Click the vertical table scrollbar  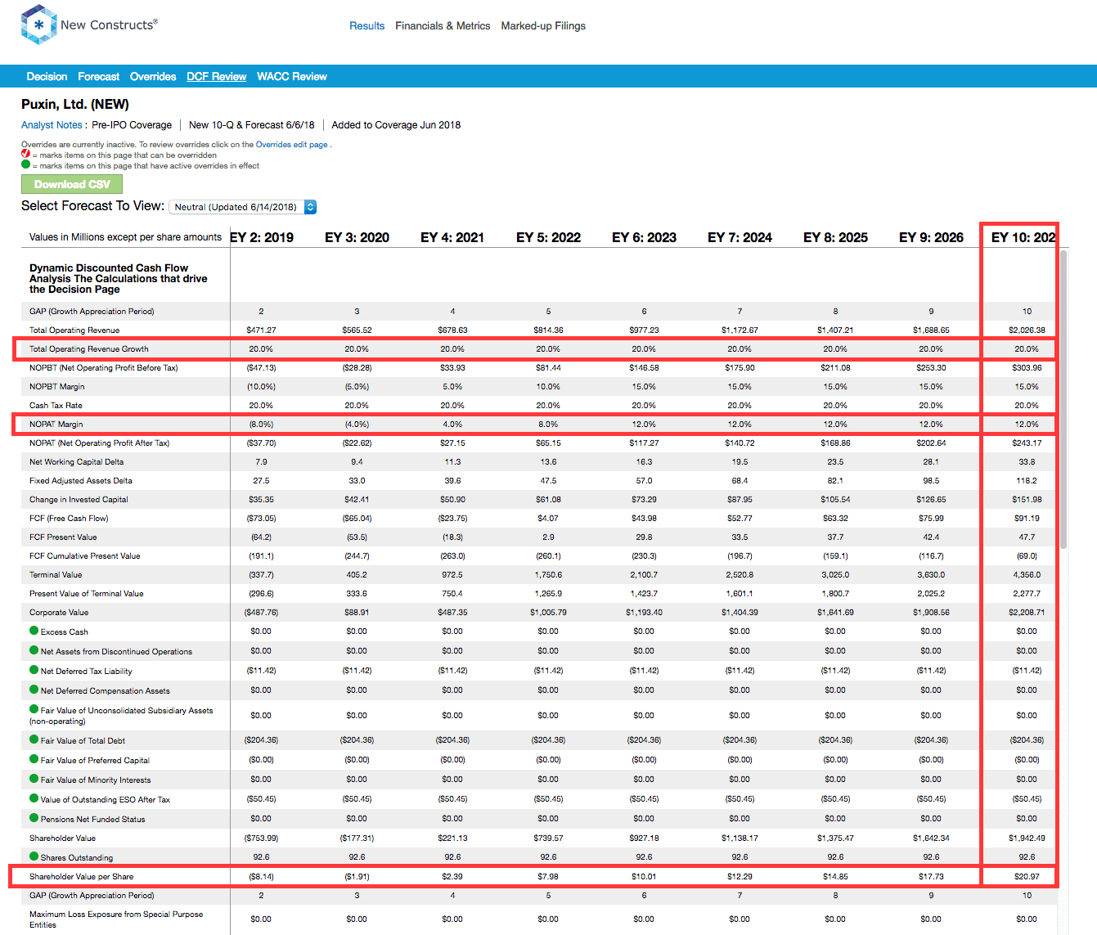click(1063, 399)
